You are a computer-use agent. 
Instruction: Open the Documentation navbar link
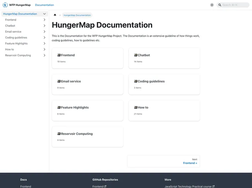45,5
